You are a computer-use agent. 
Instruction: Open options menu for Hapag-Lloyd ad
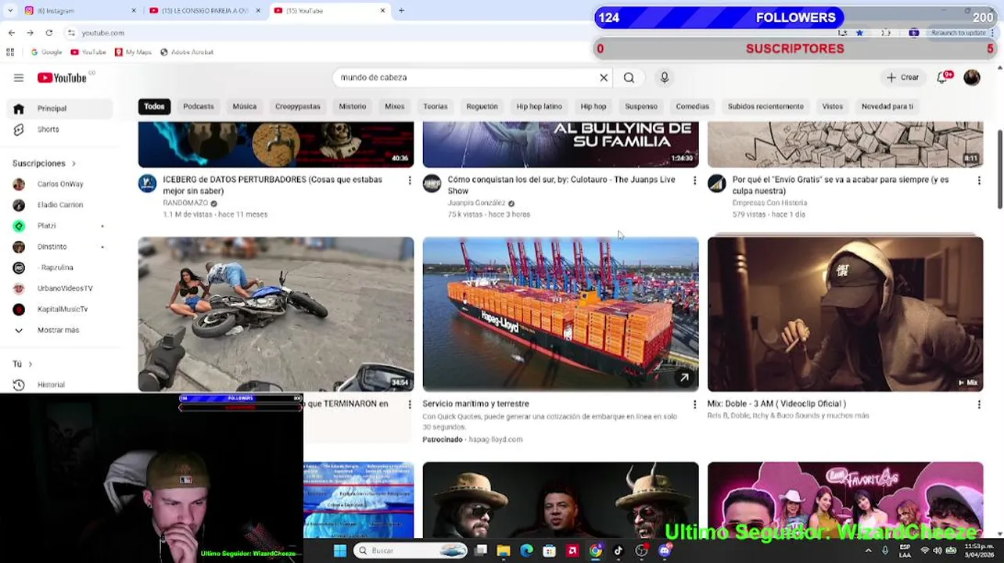pos(694,404)
